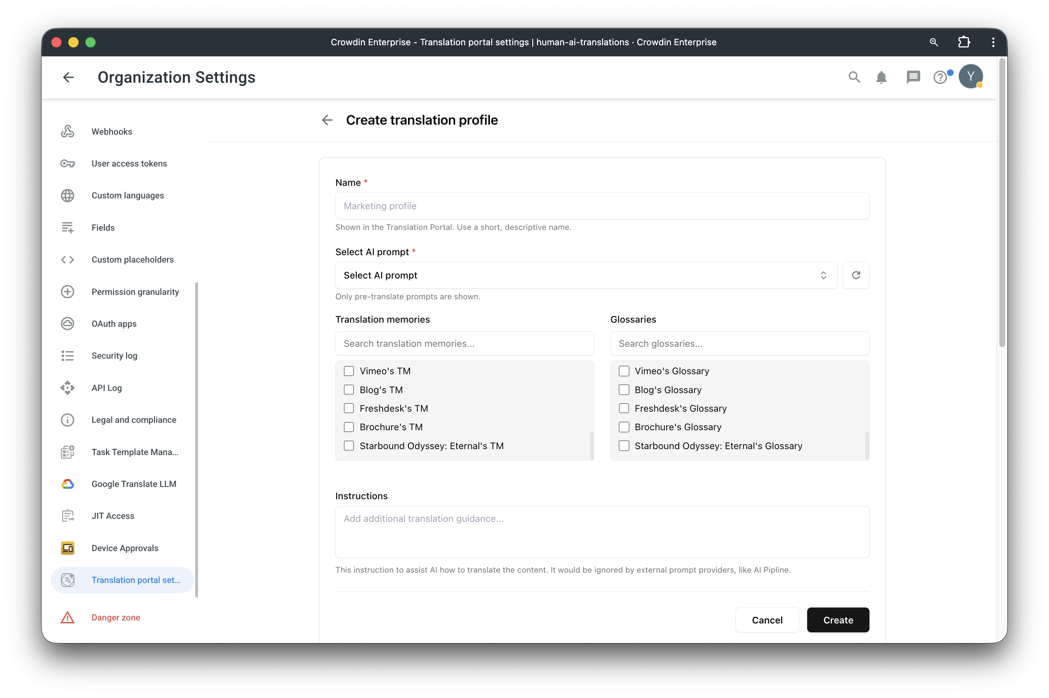
Task: Open the messages chat icon
Action: pos(913,77)
